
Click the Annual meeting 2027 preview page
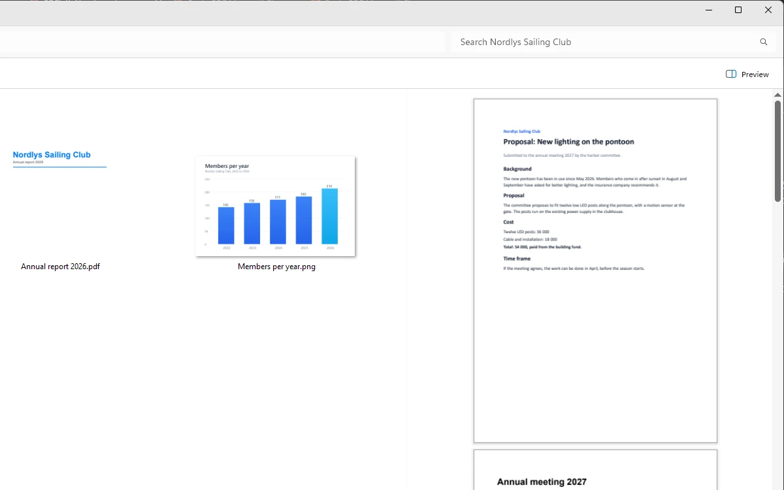595,470
